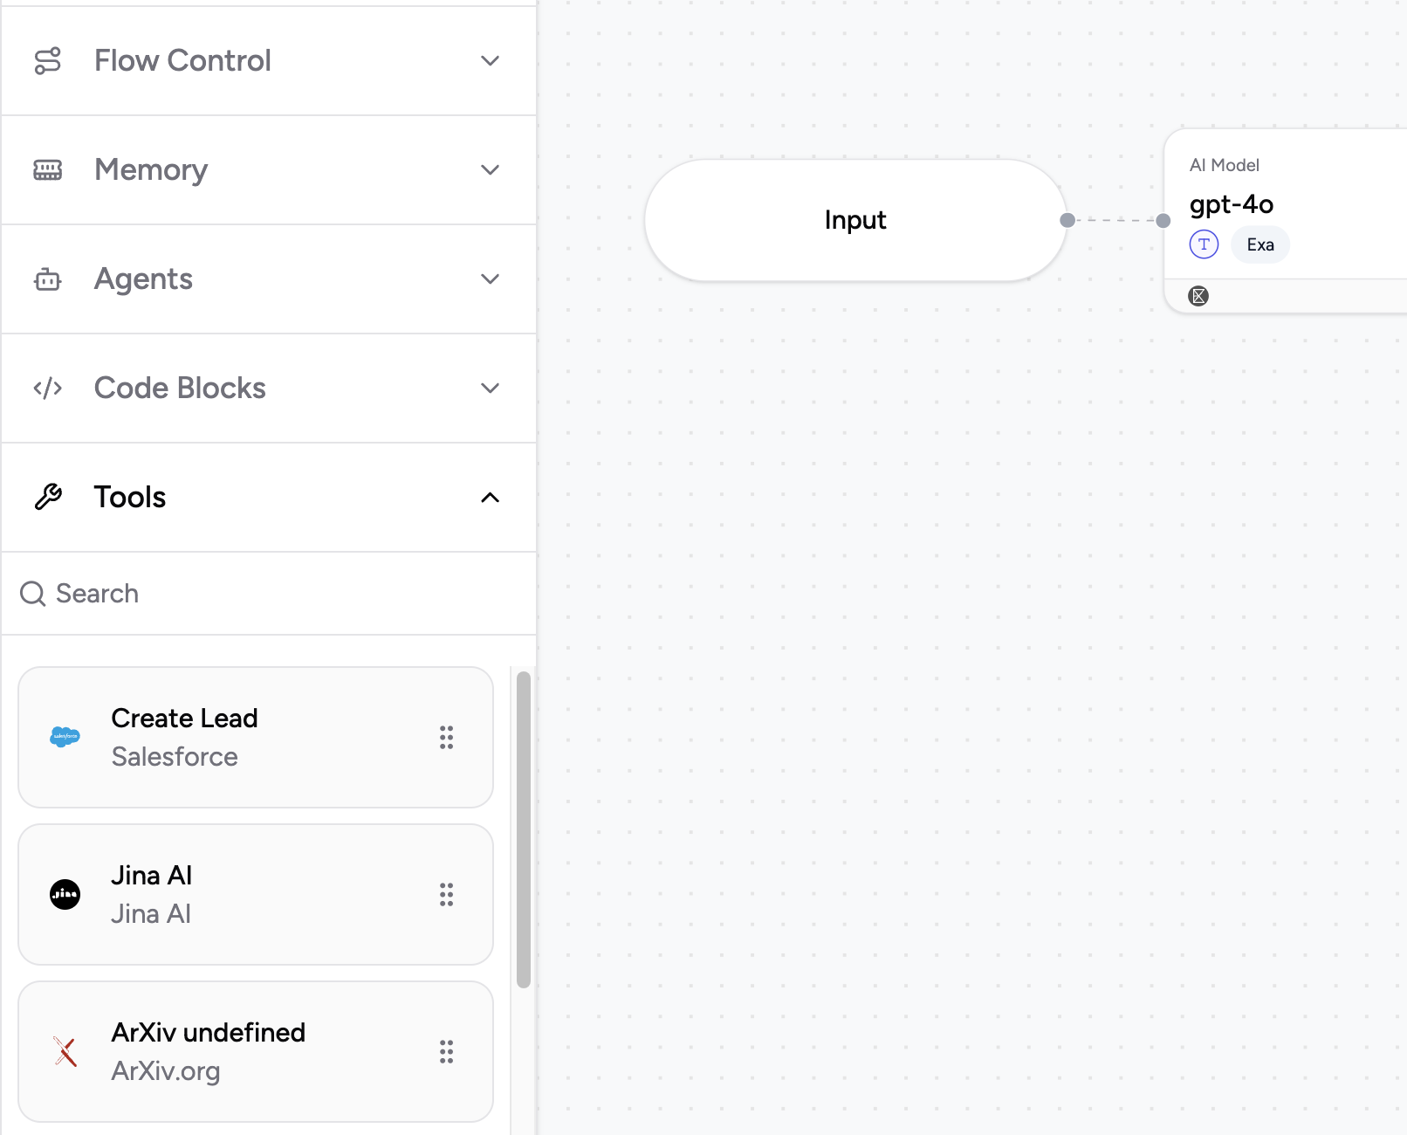Screen dimensions: 1407x1135
Task: Click the Jina AI logo icon
Action: [x=65, y=894]
